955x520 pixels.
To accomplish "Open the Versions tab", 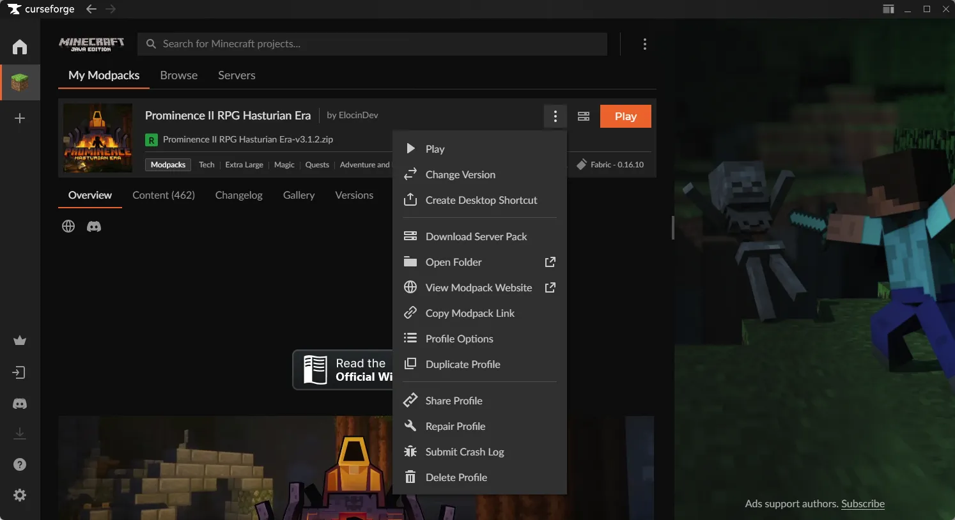I will [x=353, y=195].
